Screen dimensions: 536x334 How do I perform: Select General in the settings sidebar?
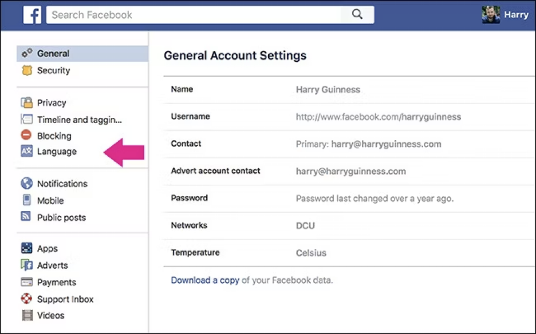[53, 54]
